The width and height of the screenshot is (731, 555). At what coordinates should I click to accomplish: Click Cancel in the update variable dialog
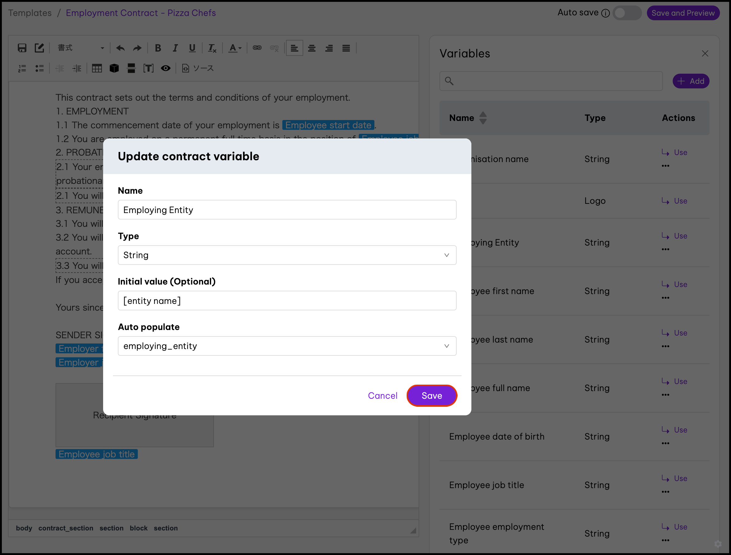(382, 396)
